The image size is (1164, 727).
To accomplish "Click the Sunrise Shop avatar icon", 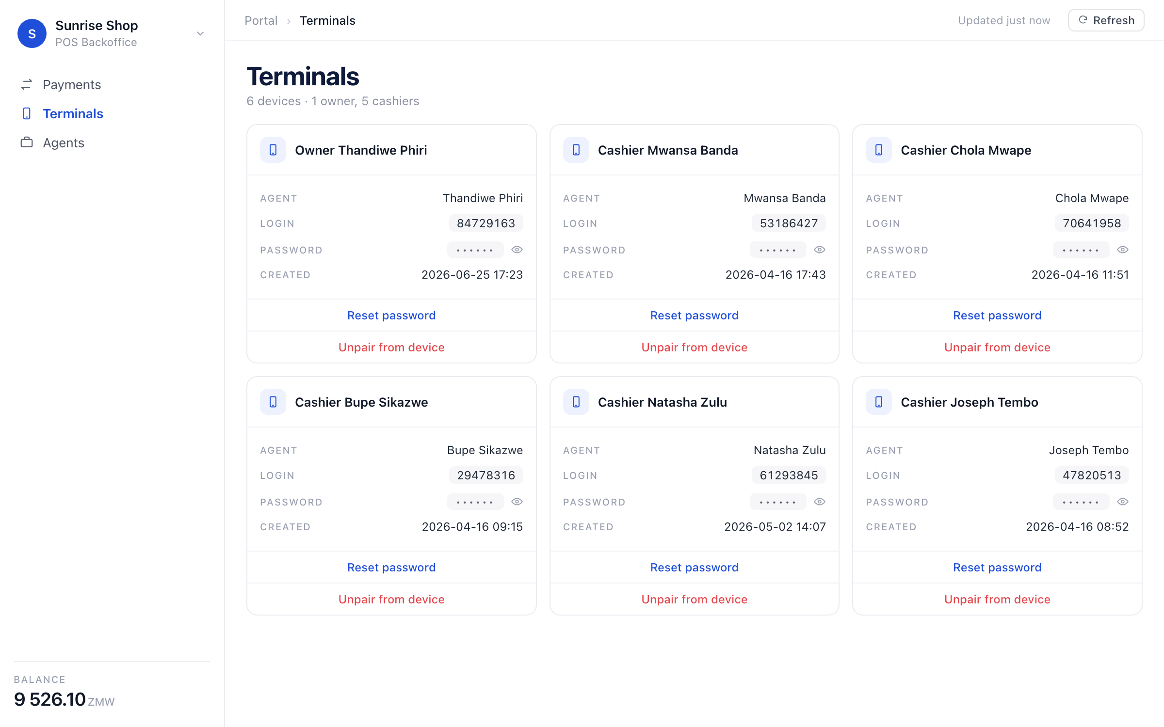I will pos(32,33).
